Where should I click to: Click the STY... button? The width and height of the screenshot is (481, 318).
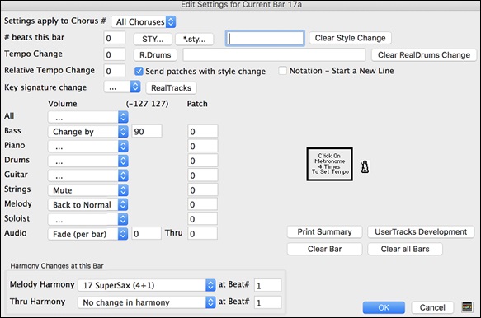pyautogui.click(x=153, y=40)
